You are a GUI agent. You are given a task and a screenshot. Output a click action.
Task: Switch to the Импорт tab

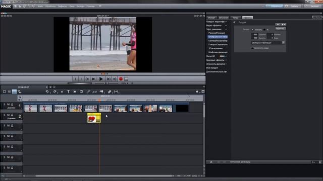(x=211, y=18)
